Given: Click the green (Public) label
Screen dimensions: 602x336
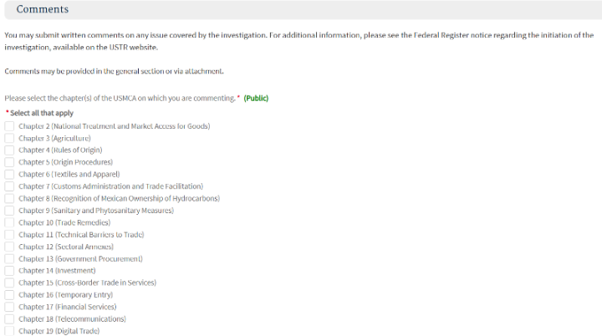Looking at the screenshot, I should [256, 99].
